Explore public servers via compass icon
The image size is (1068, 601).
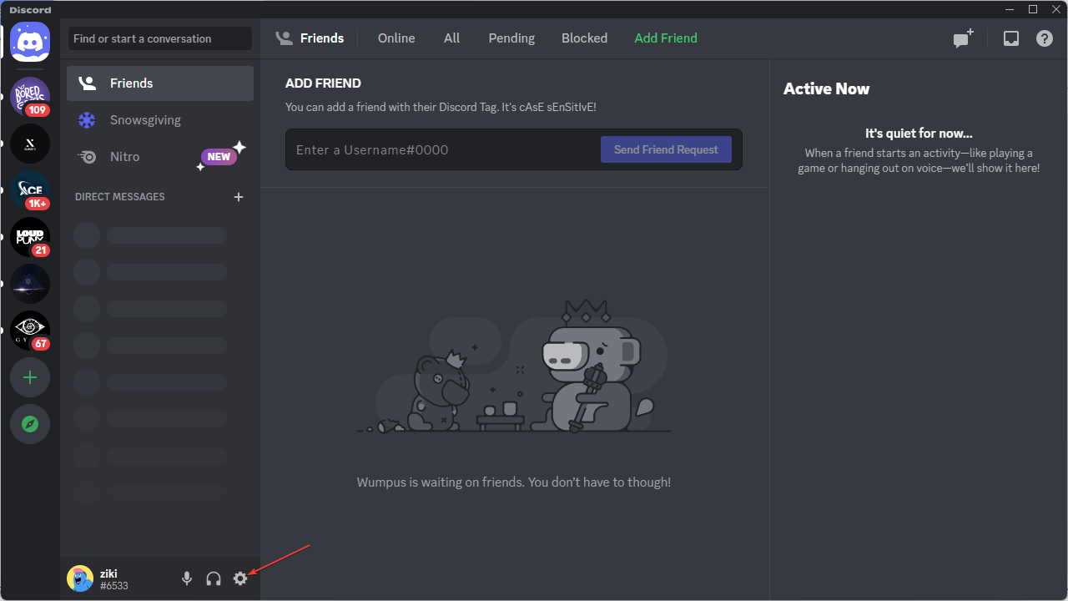[x=30, y=424]
